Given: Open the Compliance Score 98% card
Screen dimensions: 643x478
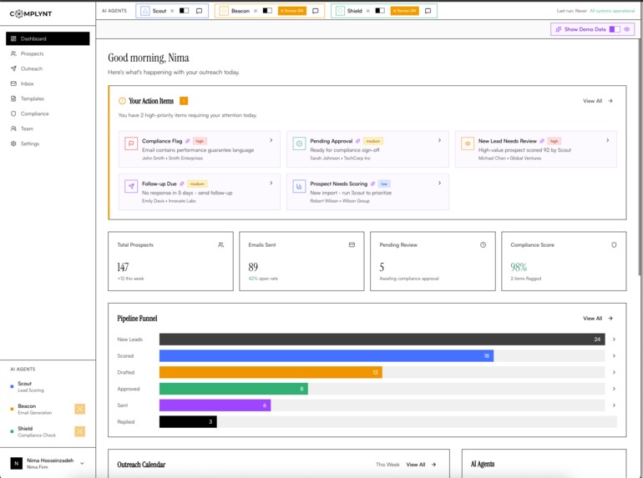Looking at the screenshot, I should [x=564, y=261].
